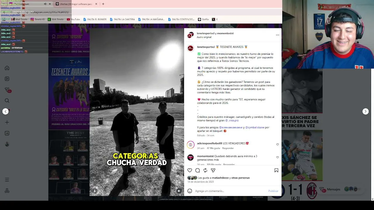Open momentostst commenter avatar

pos(191,157)
